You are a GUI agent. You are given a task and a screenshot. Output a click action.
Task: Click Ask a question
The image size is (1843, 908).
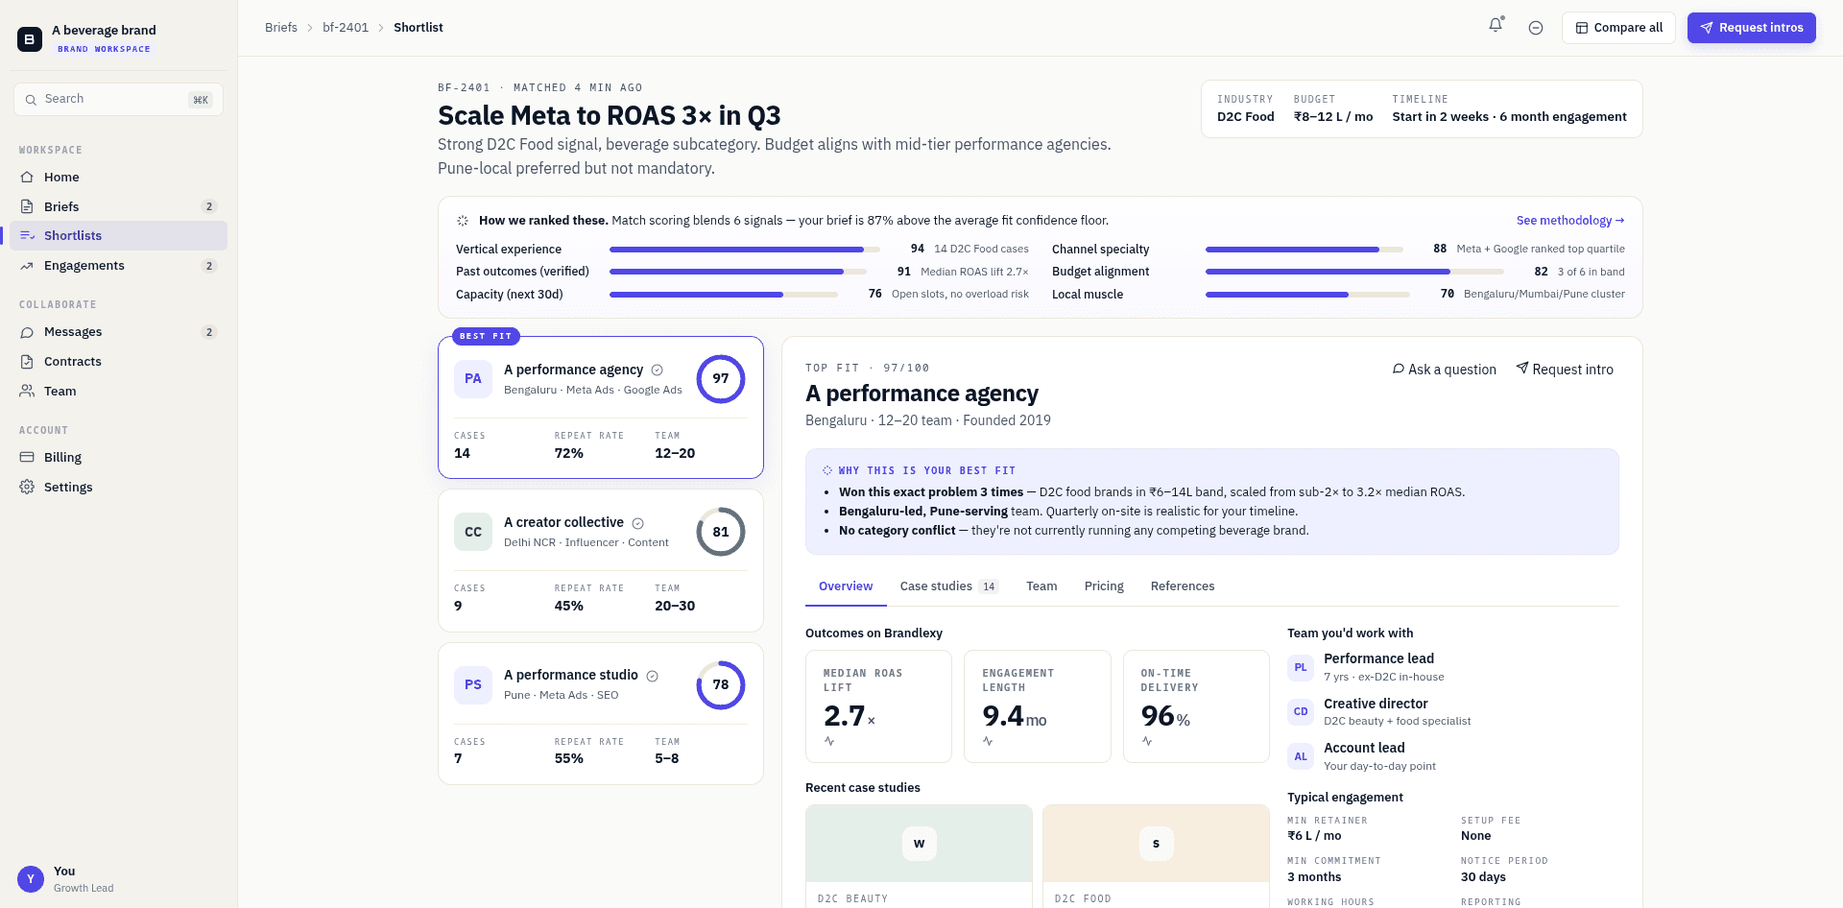pyautogui.click(x=1445, y=370)
